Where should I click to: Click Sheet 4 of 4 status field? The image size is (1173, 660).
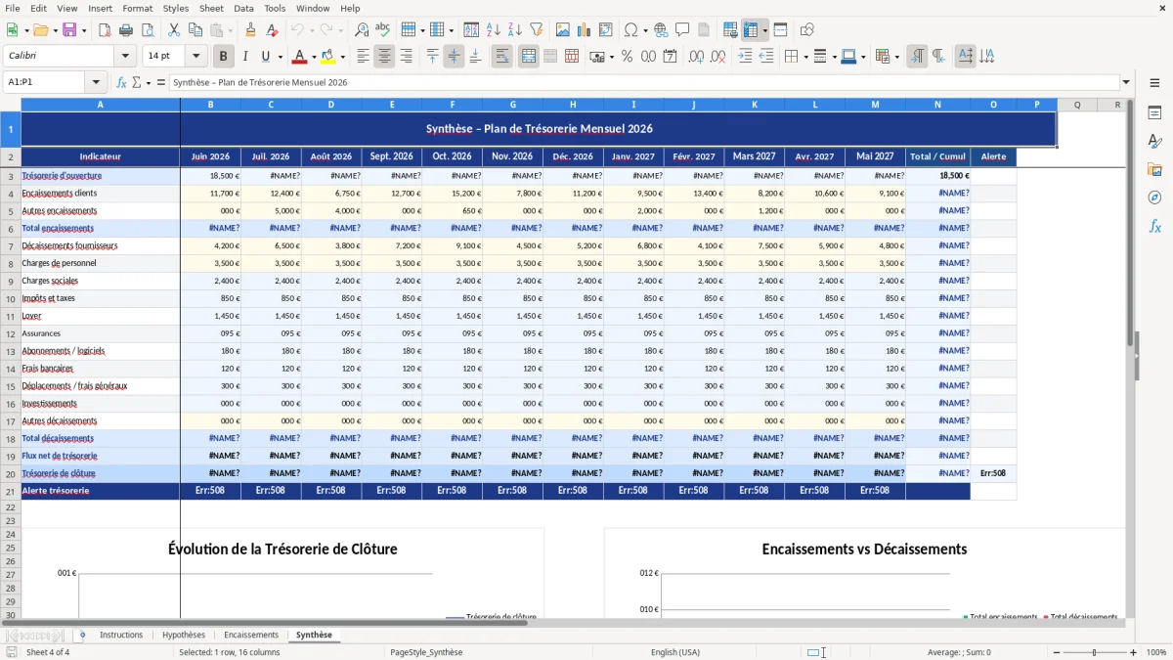48,652
